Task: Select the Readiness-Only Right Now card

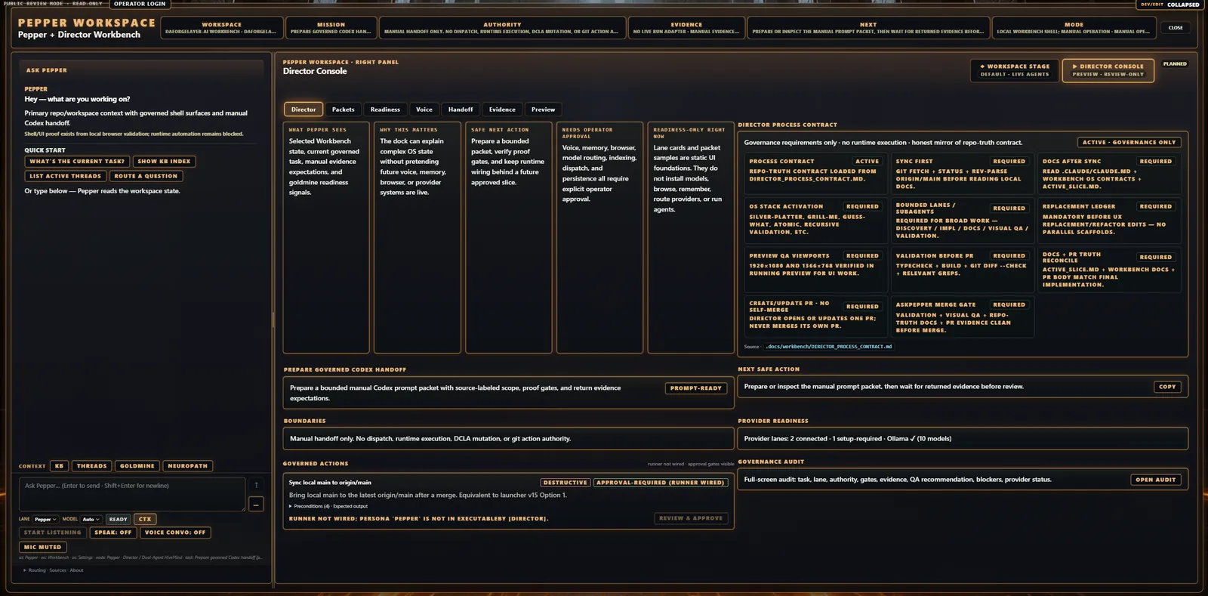Action: (x=691, y=237)
